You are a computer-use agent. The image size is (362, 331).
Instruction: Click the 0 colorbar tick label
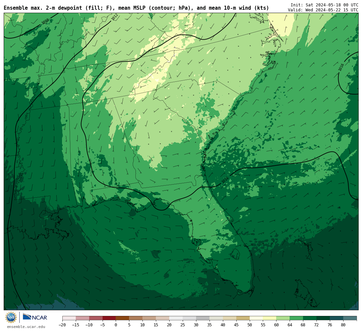(116, 325)
